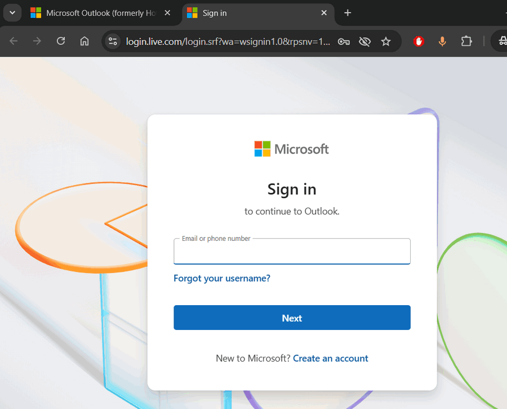Close the Microsoft Outlook tab

167,12
